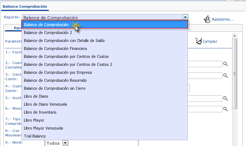Select 'Libro Mayor Venezuela' report
The image size is (246, 146).
pyautogui.click(x=105, y=128)
